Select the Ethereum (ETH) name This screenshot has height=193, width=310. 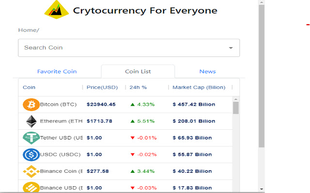(61, 121)
